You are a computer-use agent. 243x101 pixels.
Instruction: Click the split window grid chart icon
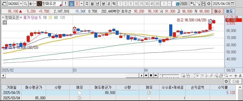pyautogui.click(x=183, y=75)
